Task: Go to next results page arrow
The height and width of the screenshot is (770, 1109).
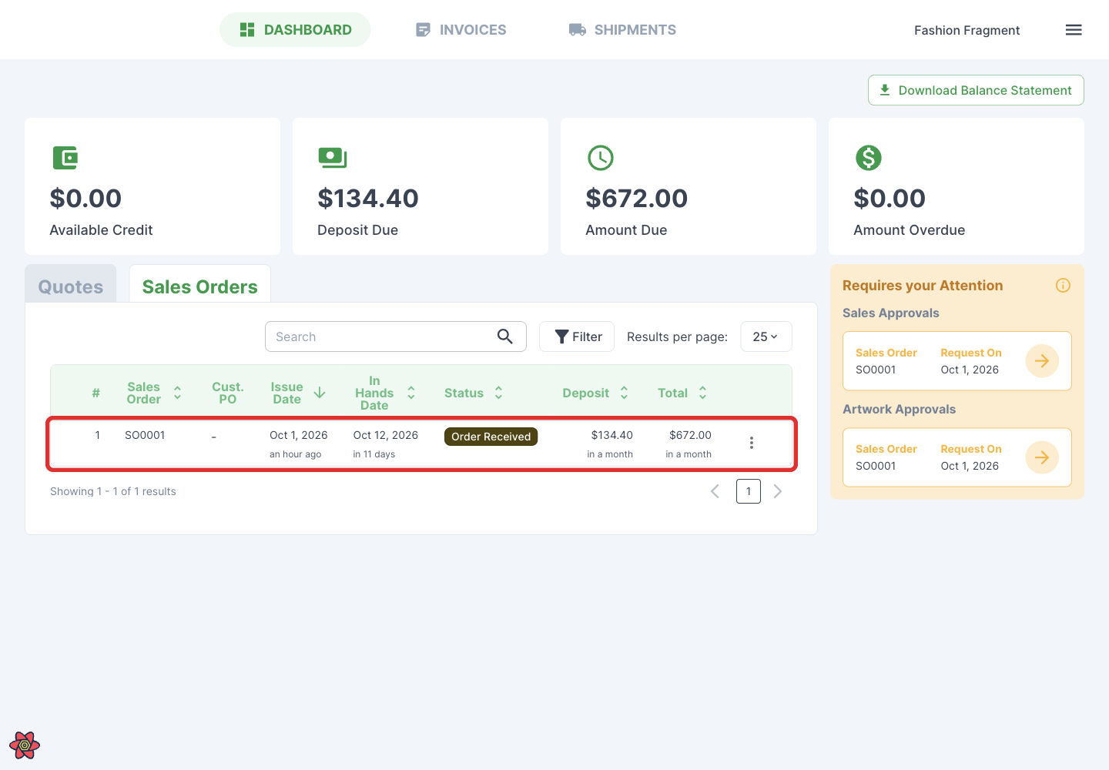Action: coord(778,491)
